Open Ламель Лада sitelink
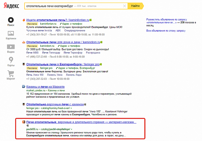The width and height of the screenshot is (202, 141). coord(74,75)
